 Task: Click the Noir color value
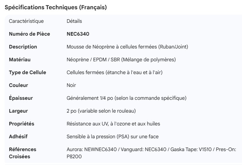point(71,85)
